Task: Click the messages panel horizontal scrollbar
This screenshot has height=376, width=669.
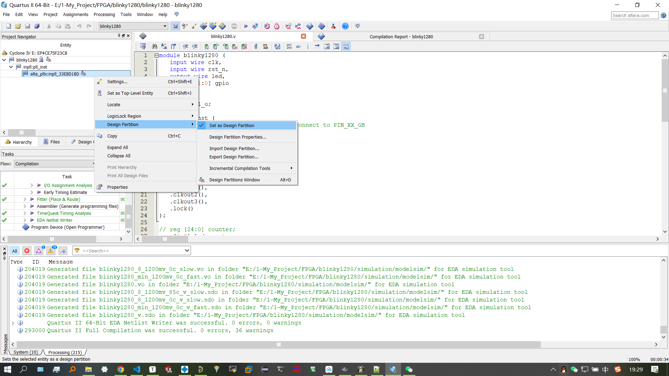Action: pos(278,344)
